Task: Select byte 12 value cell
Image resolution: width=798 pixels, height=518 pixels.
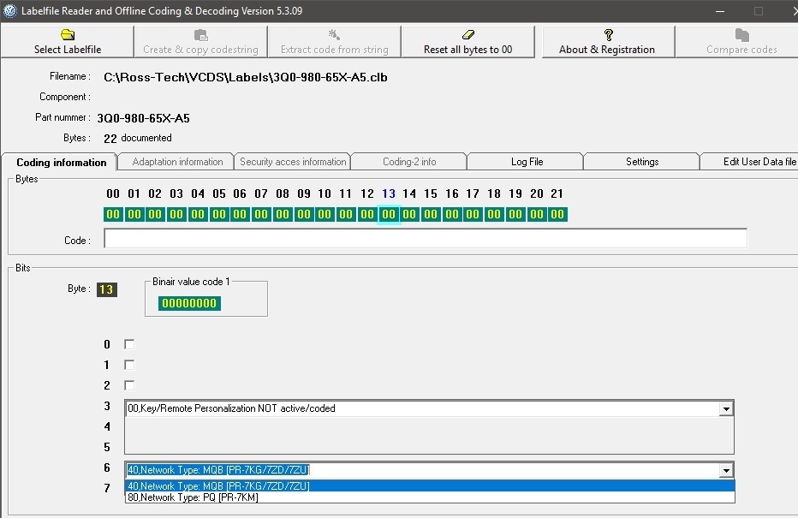Action: point(367,214)
